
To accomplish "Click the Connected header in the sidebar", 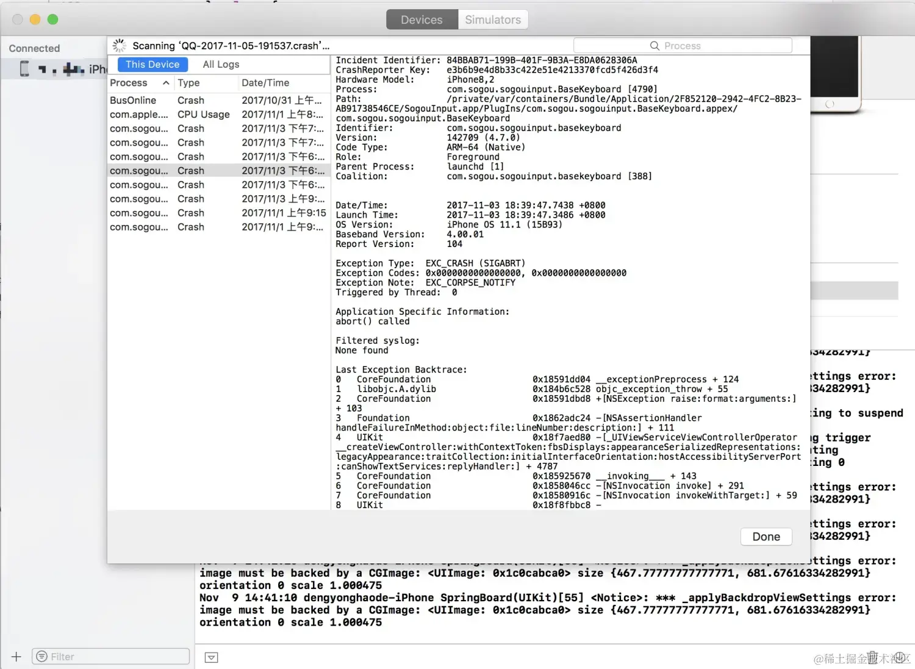I will [x=34, y=48].
